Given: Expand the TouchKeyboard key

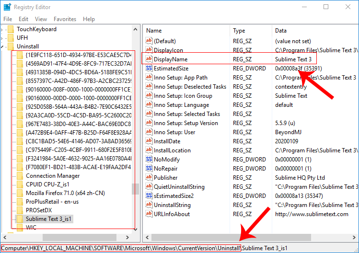Looking at the screenshot, I should [x=2, y=30].
